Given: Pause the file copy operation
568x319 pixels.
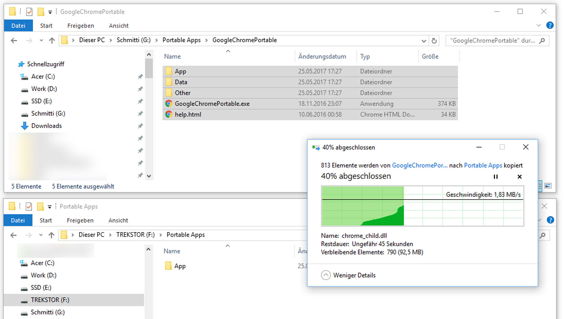Looking at the screenshot, I should click(496, 177).
